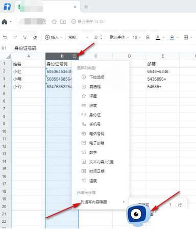
Task: Expand the font color picker arrow
Action: pyautogui.click(x=164, y=37)
